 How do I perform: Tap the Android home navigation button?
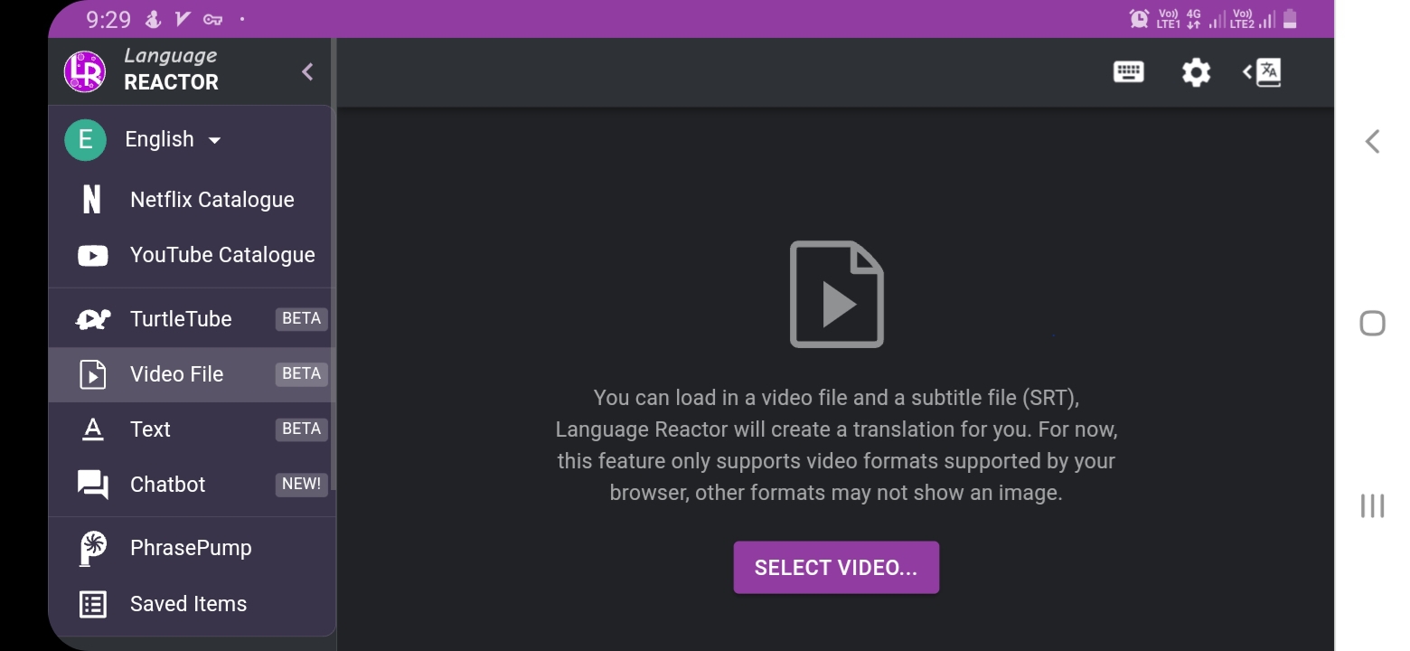1372,323
